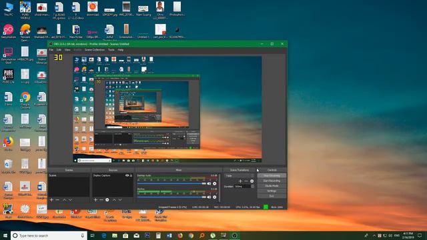The height and width of the screenshot is (240, 427).
Task: Open the File menu in OBS
Action: [51, 50]
